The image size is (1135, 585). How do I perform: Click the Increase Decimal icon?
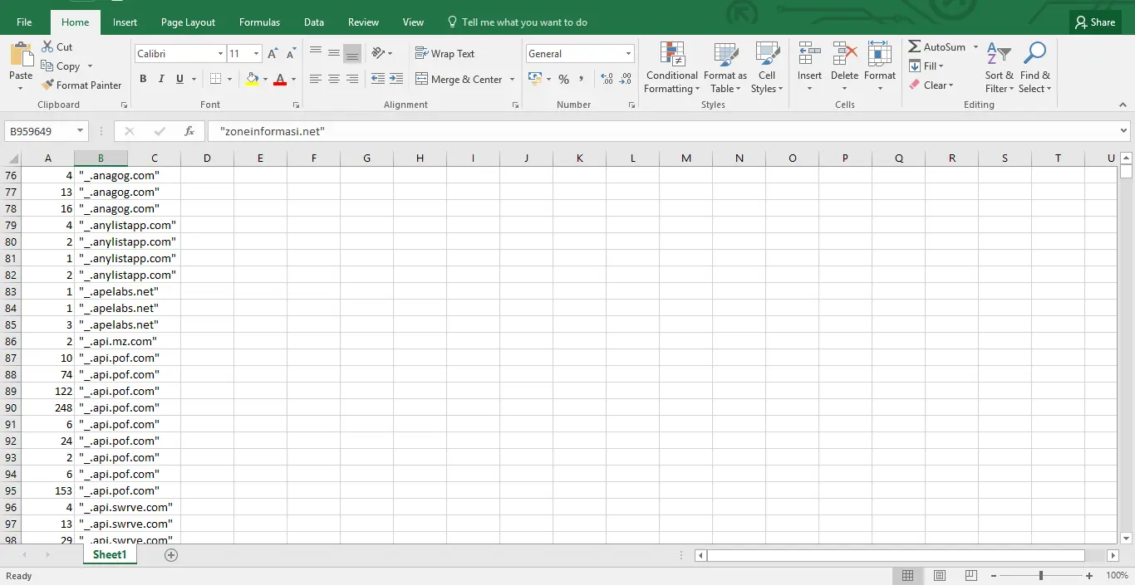[607, 79]
